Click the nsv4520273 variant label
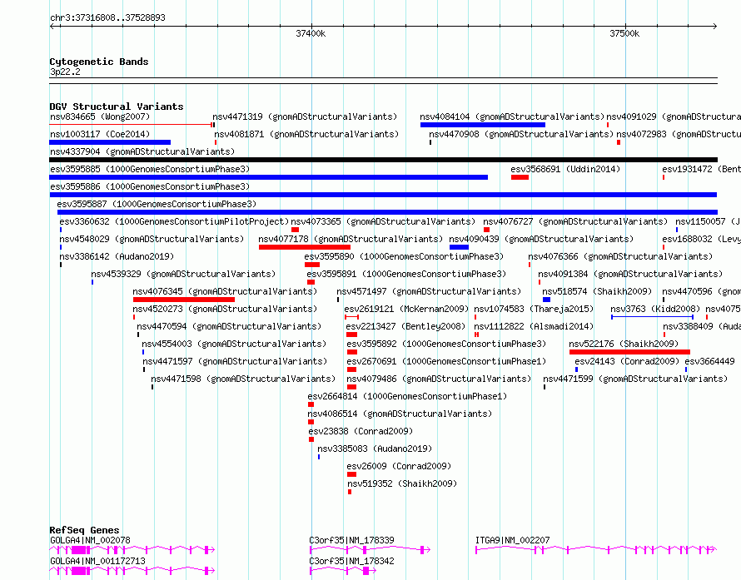 point(225,309)
